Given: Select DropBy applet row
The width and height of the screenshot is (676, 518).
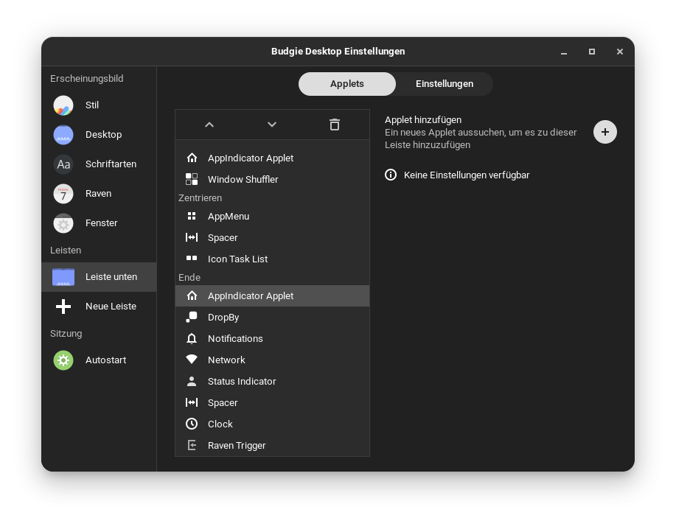Looking at the screenshot, I should point(272,317).
